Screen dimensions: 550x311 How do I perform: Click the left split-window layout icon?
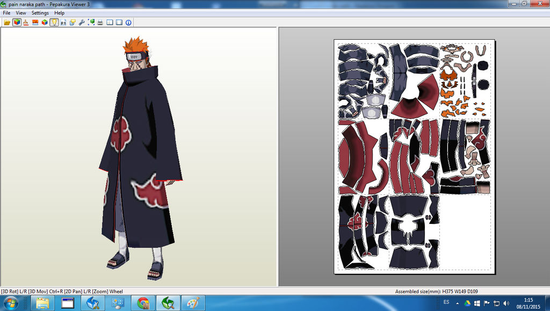click(x=110, y=23)
